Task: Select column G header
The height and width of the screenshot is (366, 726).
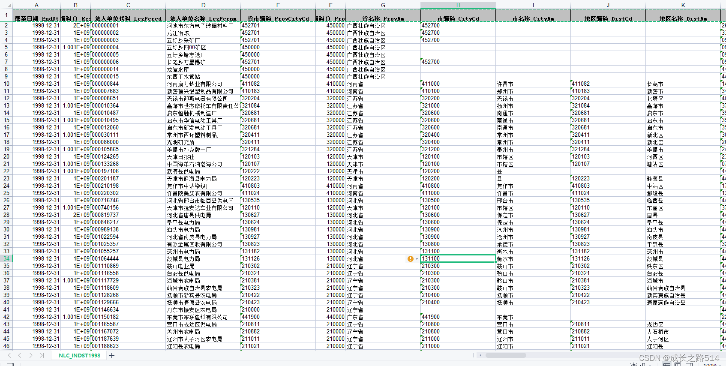Action: click(383, 5)
